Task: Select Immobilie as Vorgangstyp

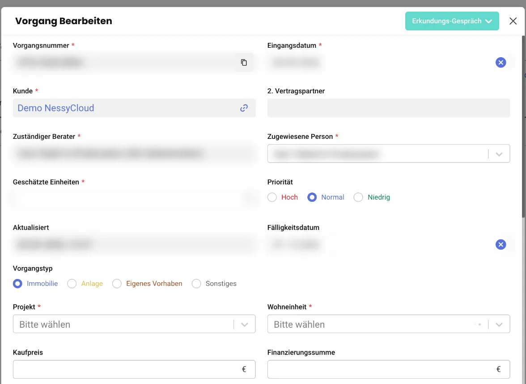Action: pos(17,284)
